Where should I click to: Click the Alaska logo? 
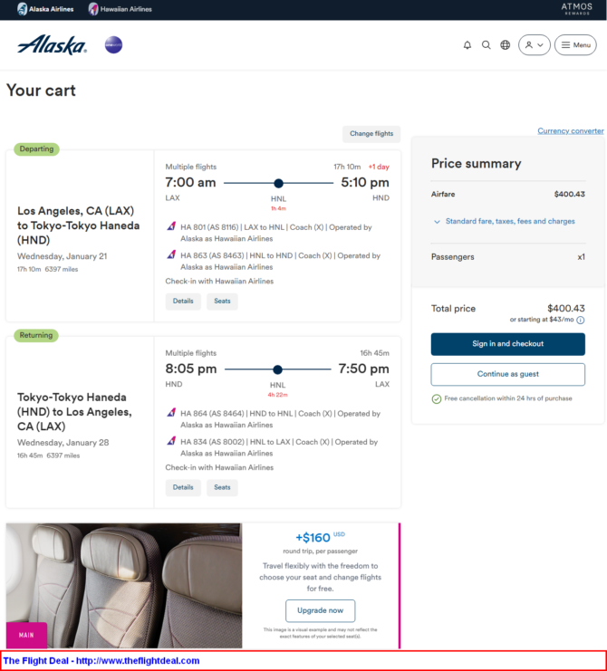[x=52, y=45]
